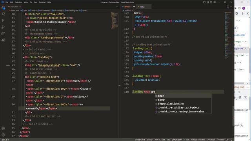Open the Go menu
The height and width of the screenshot is (141, 251).
(31, 2)
